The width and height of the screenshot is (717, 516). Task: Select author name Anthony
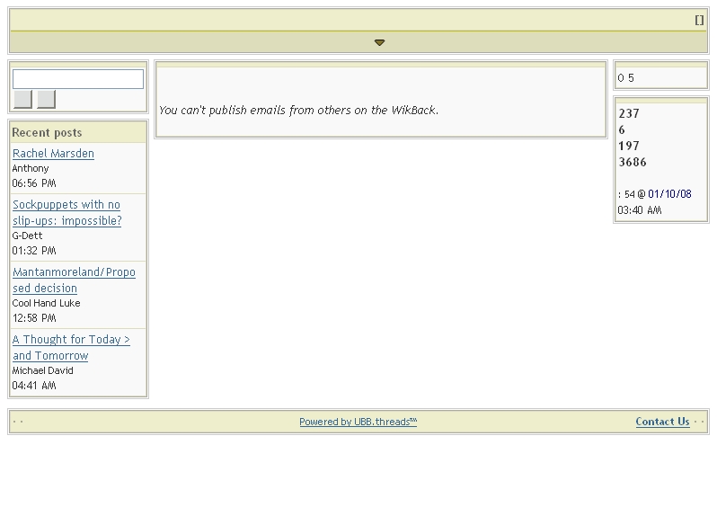31,169
